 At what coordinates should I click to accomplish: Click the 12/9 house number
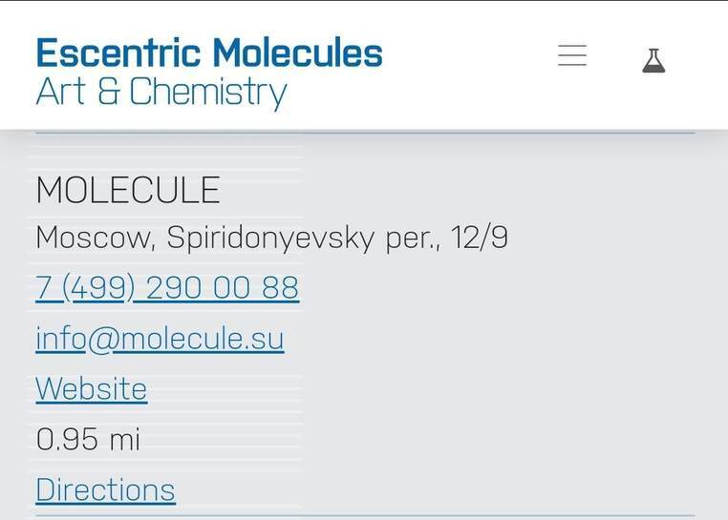(480, 238)
